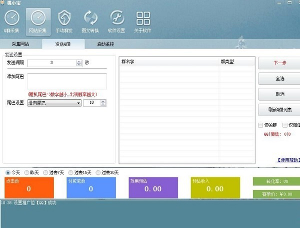Click the 发送间隔 seconds input field
The height and width of the screenshot is (228, 300).
(x=52, y=63)
